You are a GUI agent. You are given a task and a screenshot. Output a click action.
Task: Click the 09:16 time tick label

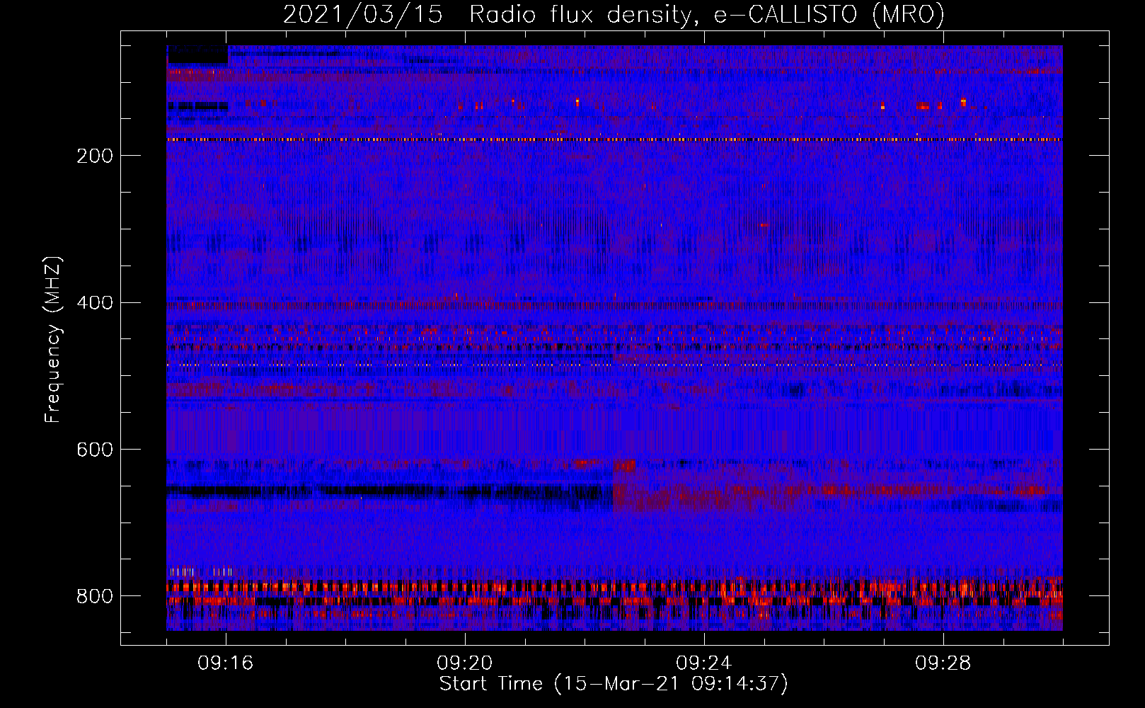(x=226, y=663)
